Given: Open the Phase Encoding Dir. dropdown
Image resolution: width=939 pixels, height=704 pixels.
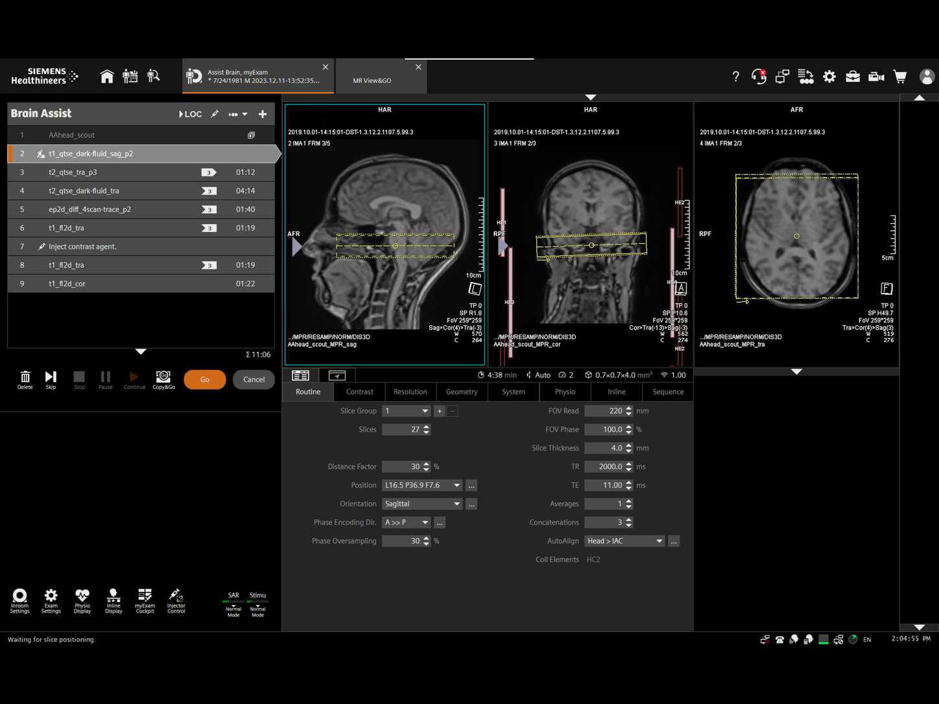Looking at the screenshot, I should pos(425,522).
